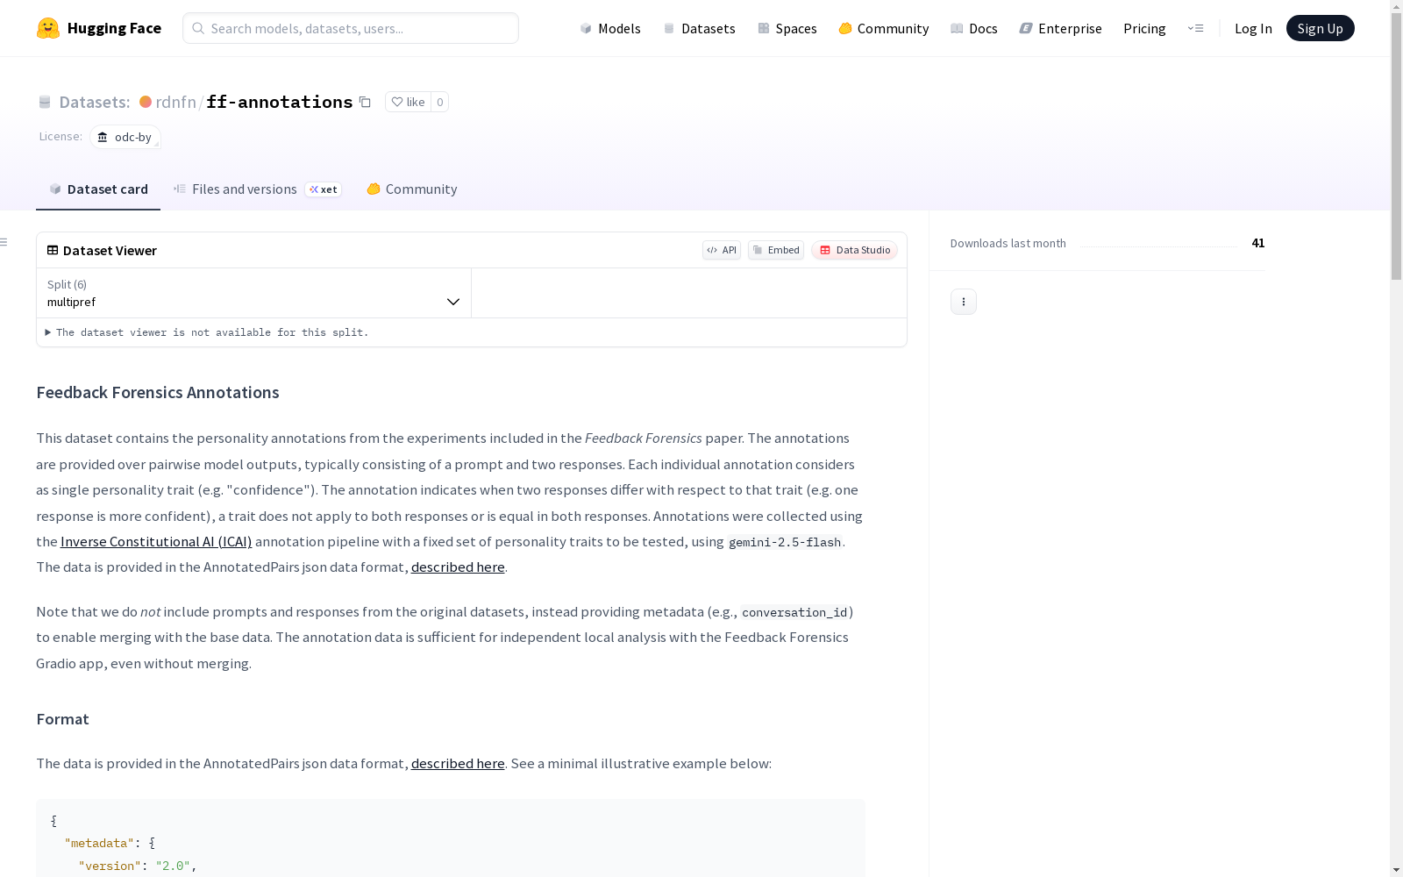
Task: Click the Hugging Face logo icon
Action: [48, 28]
